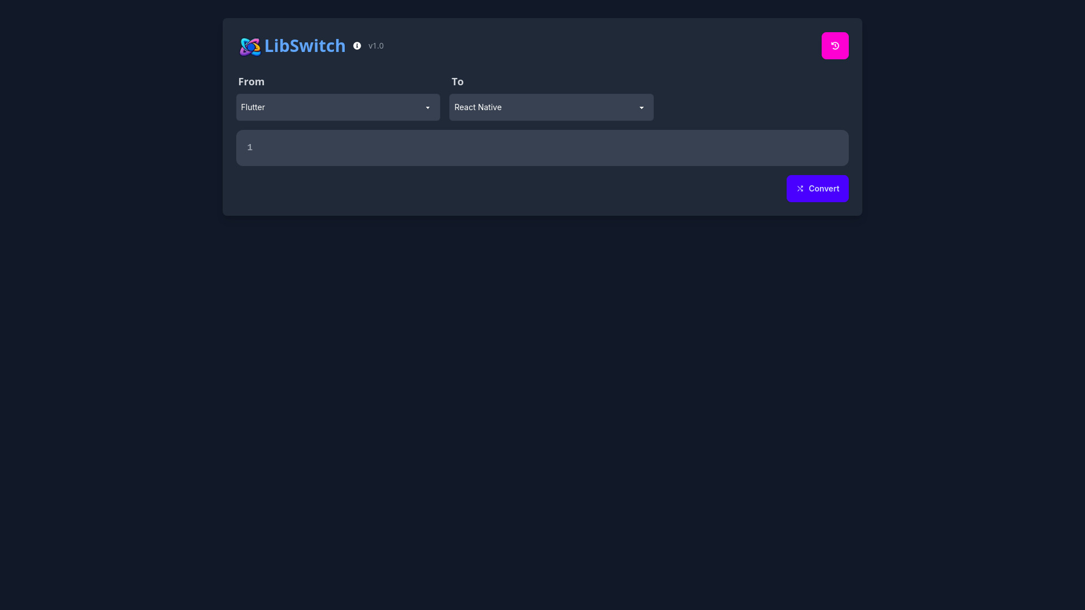The height and width of the screenshot is (610, 1085).
Task: Click the 'From' section label
Action: coord(251,81)
